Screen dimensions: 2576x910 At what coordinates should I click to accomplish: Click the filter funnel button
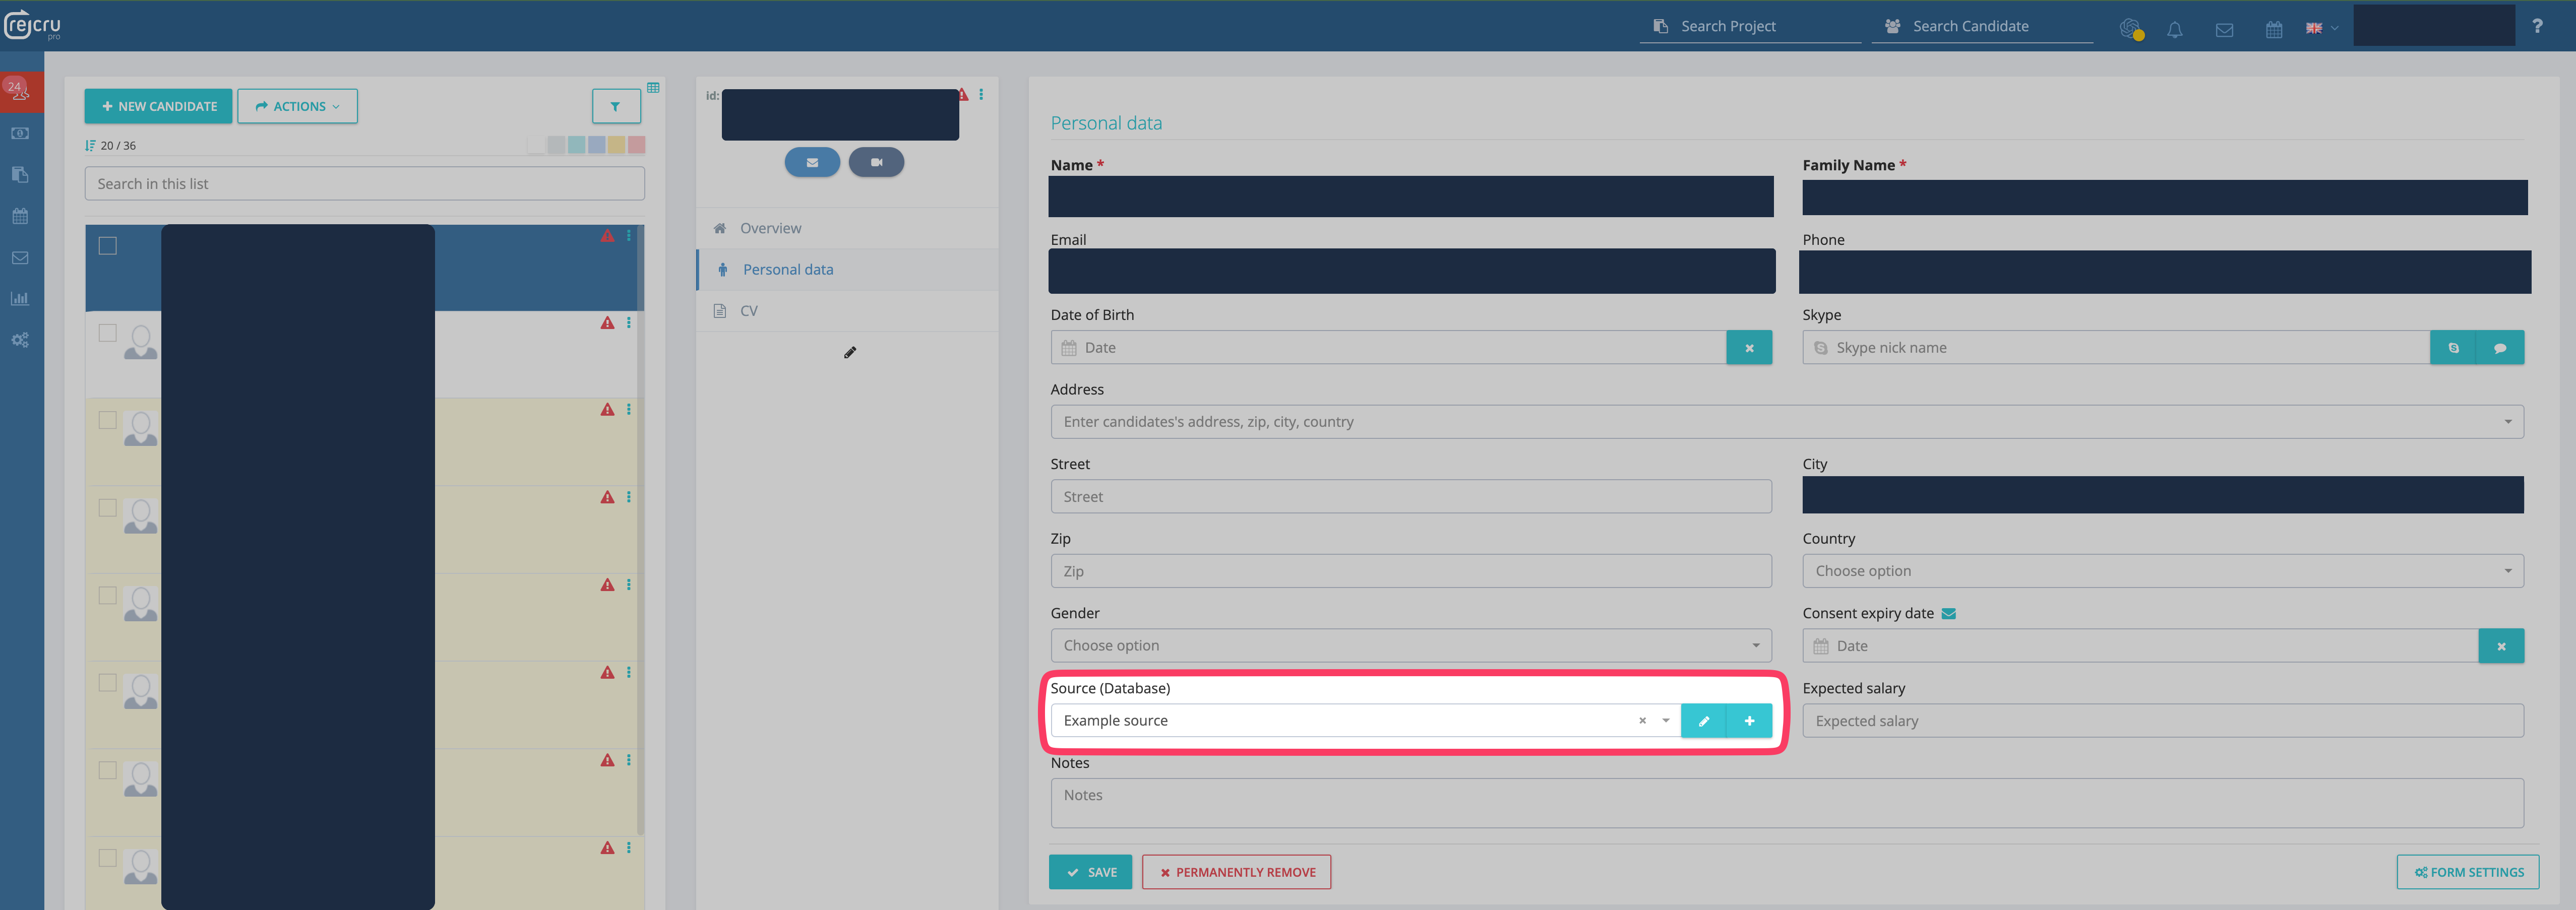click(x=615, y=106)
